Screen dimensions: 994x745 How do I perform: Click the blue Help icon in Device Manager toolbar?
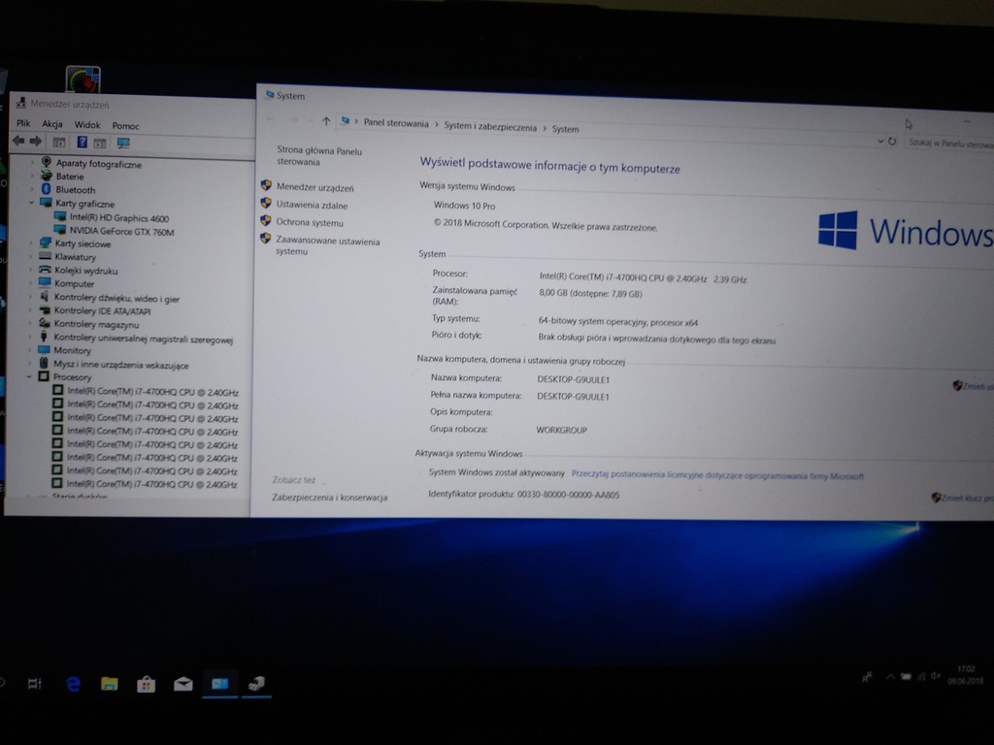pos(82,142)
